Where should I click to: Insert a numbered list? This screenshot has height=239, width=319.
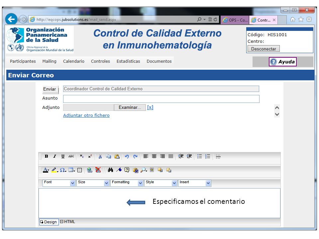(208, 156)
